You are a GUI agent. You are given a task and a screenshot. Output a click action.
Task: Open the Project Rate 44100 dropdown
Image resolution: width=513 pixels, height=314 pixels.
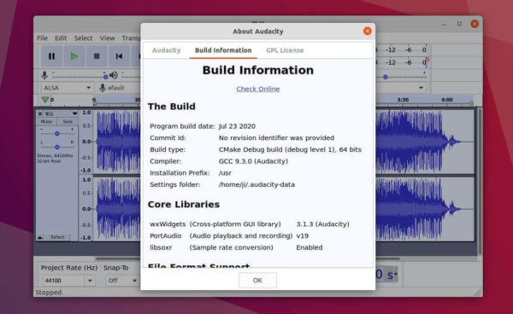tap(90, 281)
